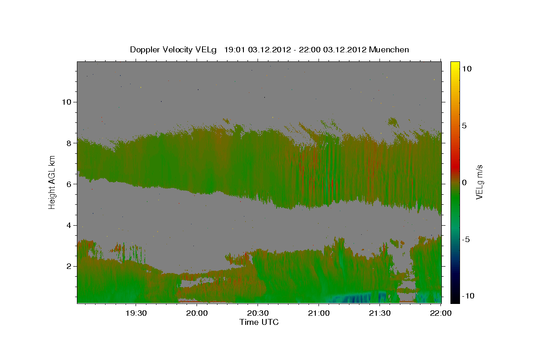This screenshot has height=364, width=546.
Task: Click the upper cloud layer at 7 km near 20:00
Action: pyautogui.click(x=197, y=164)
